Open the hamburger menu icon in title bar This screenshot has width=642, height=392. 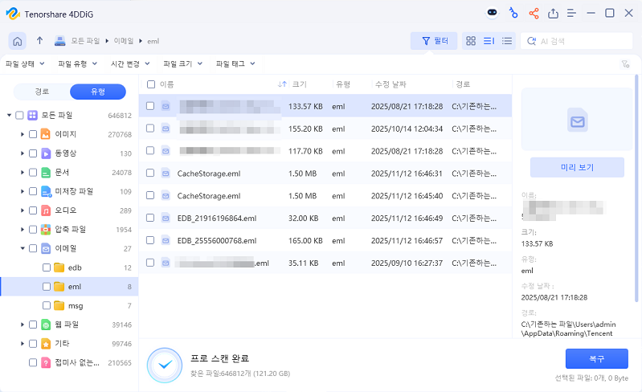(x=571, y=14)
